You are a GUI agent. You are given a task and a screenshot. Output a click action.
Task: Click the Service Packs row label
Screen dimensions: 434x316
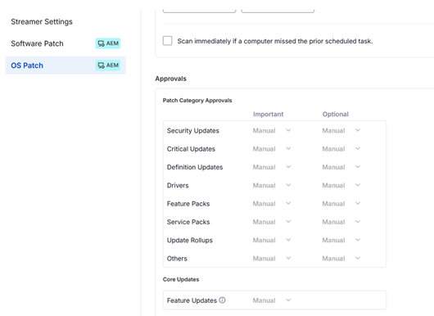(x=188, y=222)
